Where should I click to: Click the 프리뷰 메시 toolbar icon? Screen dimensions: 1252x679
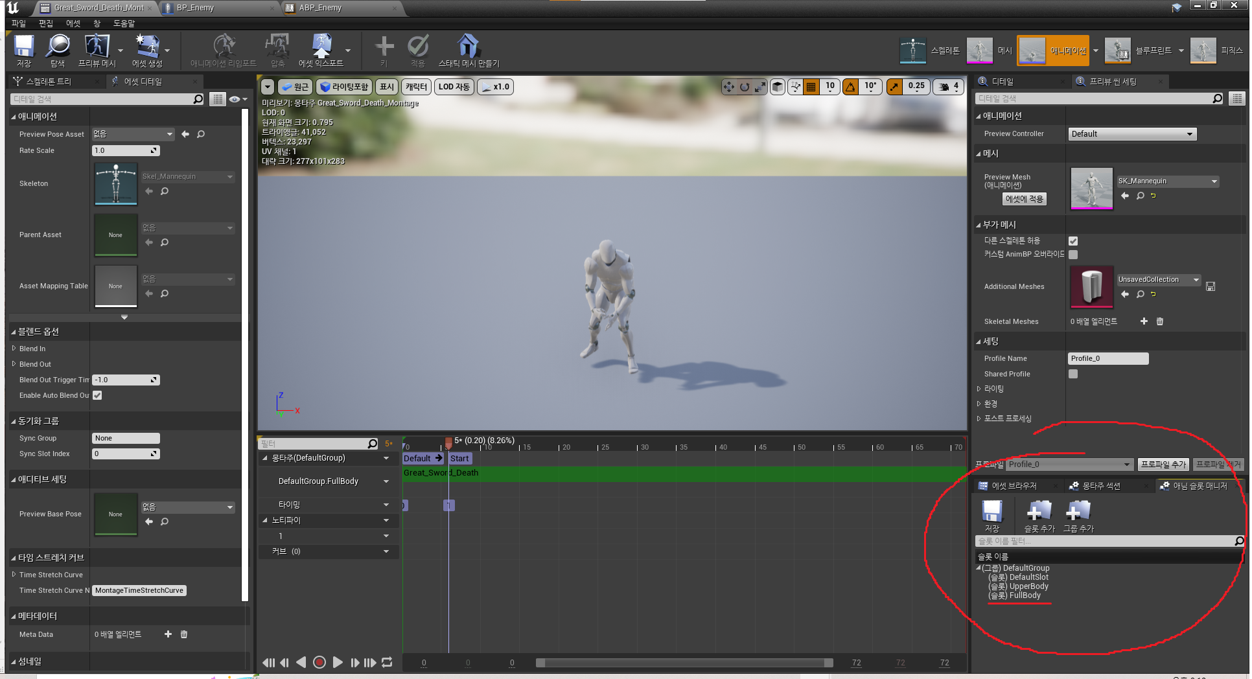point(97,51)
